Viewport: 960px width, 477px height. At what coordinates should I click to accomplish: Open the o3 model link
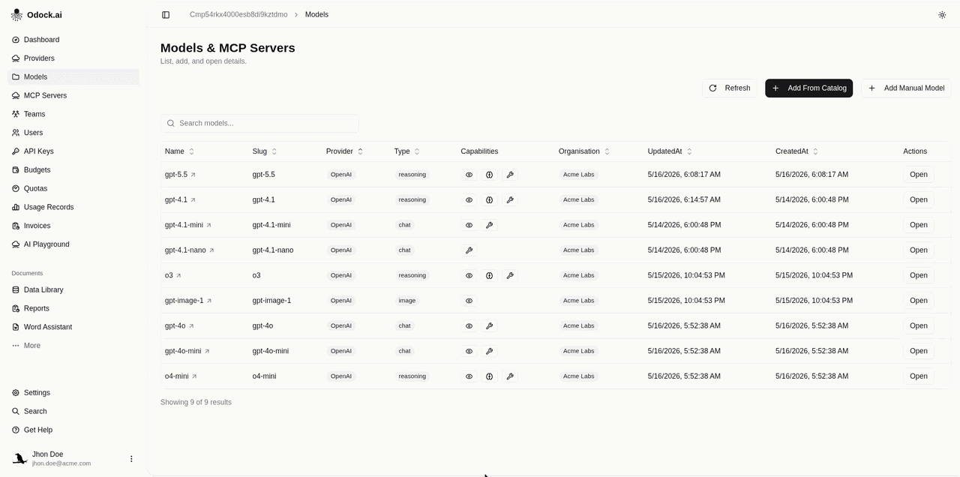[x=173, y=275]
